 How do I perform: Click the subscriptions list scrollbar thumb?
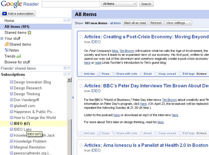point(70,137)
